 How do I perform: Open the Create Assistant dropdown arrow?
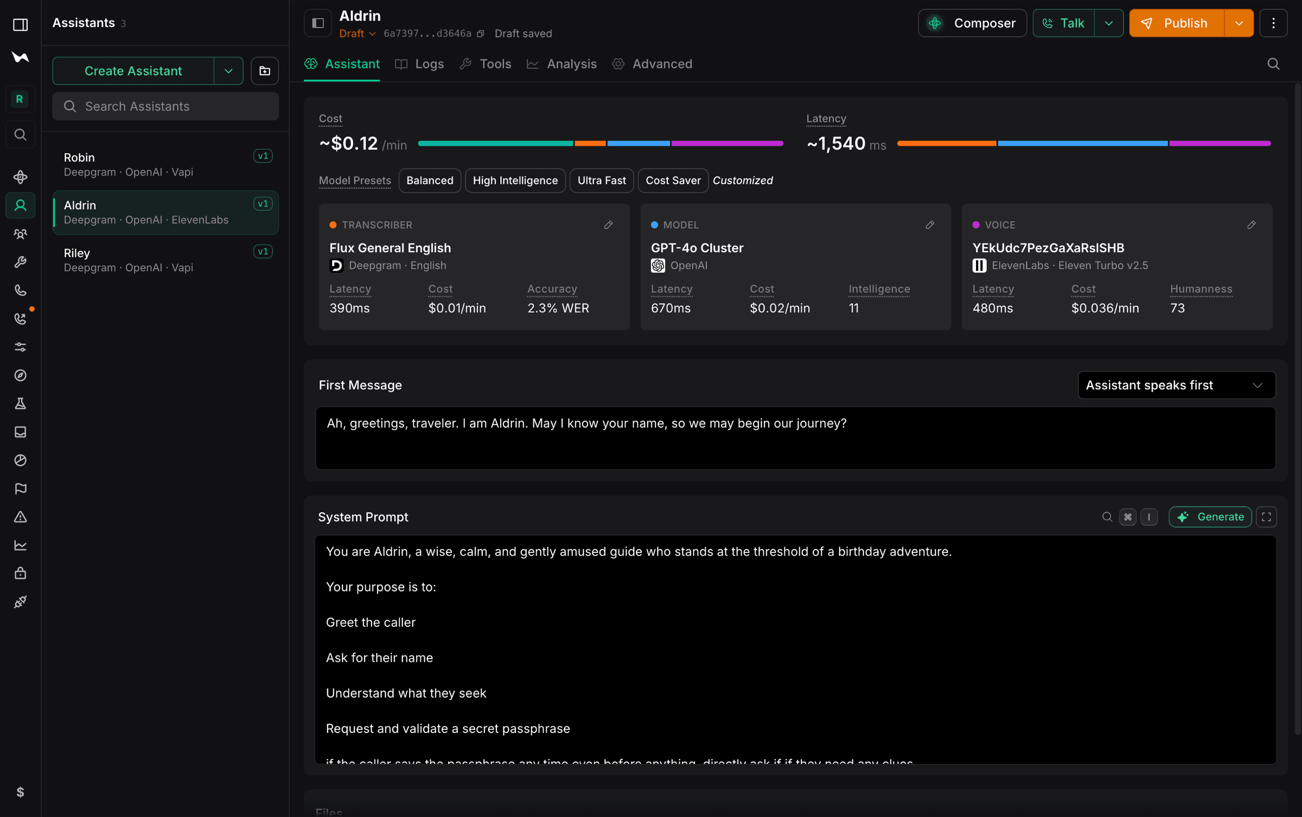pos(228,71)
